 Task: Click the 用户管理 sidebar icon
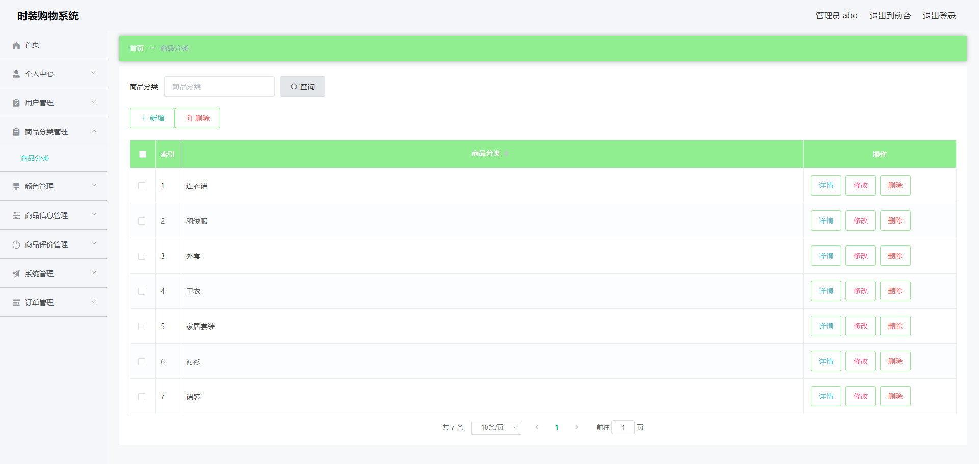click(x=16, y=103)
